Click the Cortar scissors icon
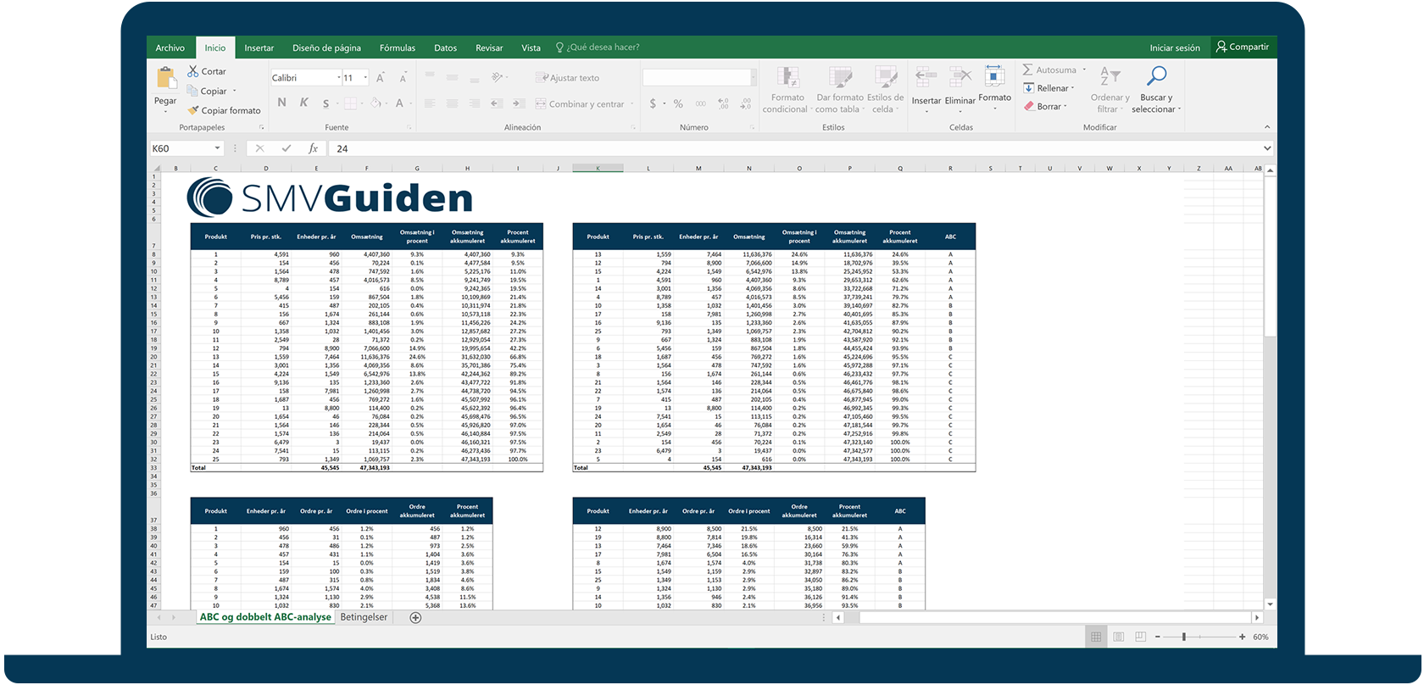1424x685 pixels. click(193, 71)
